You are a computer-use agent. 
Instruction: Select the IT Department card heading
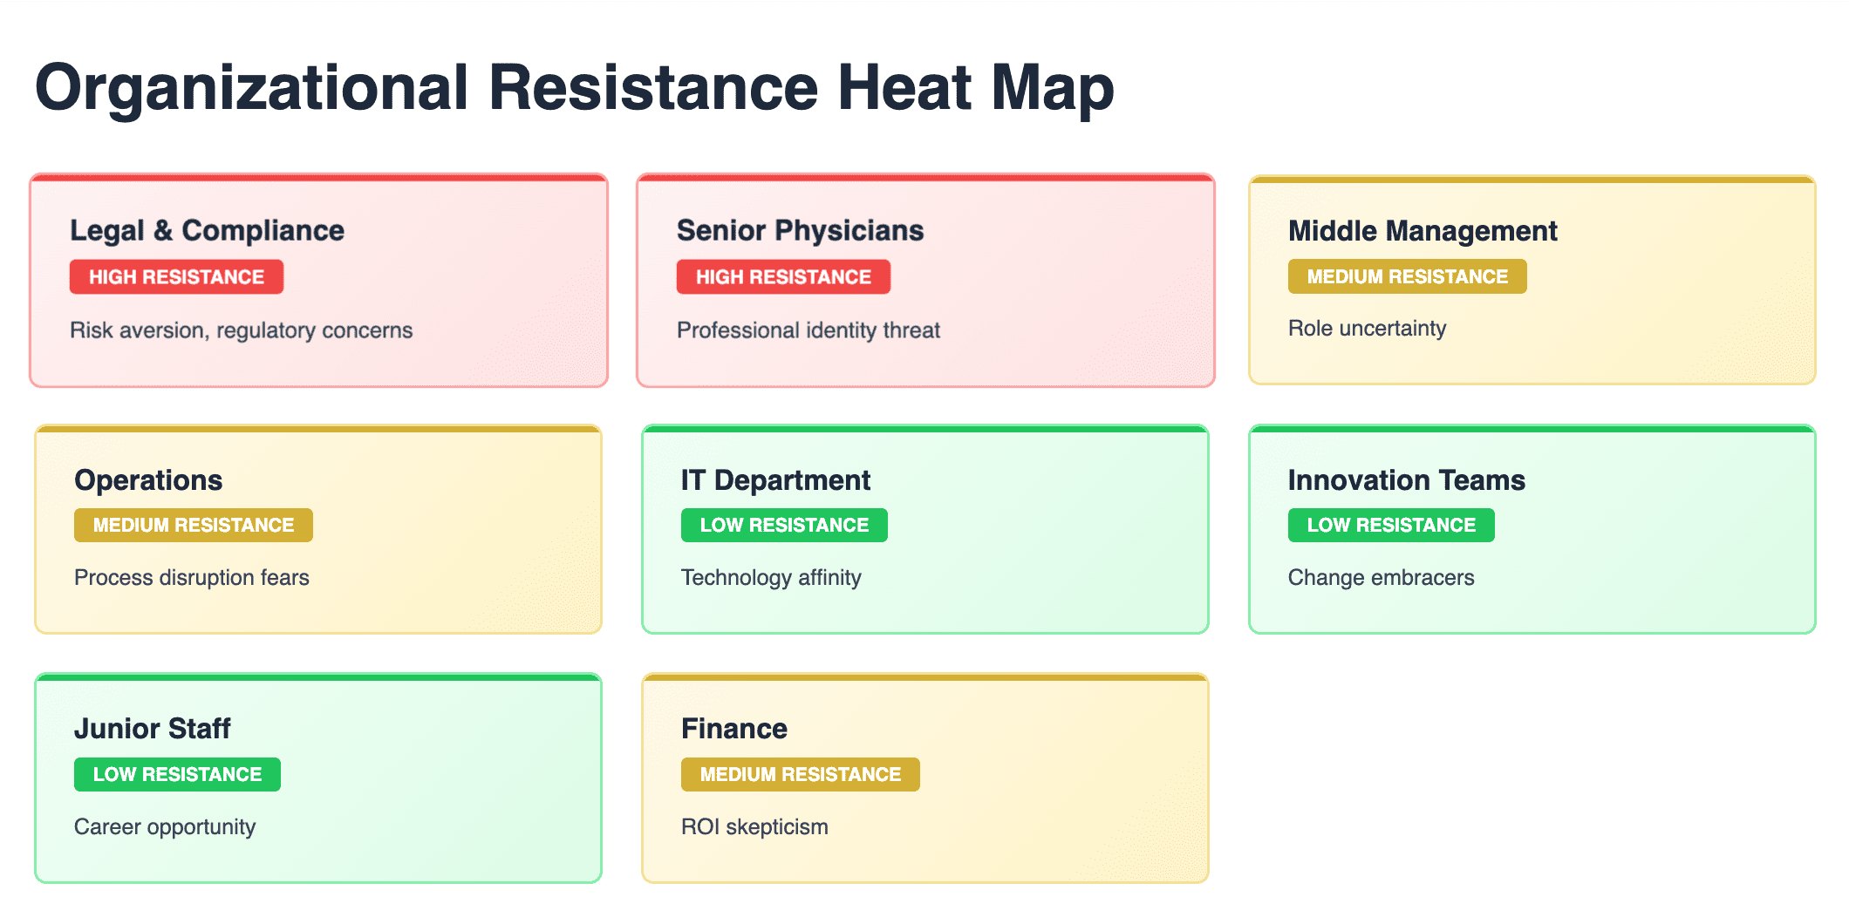point(775,480)
